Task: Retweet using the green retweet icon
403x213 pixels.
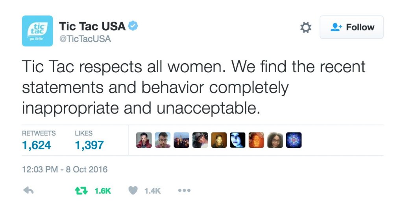Action: pyautogui.click(x=81, y=191)
